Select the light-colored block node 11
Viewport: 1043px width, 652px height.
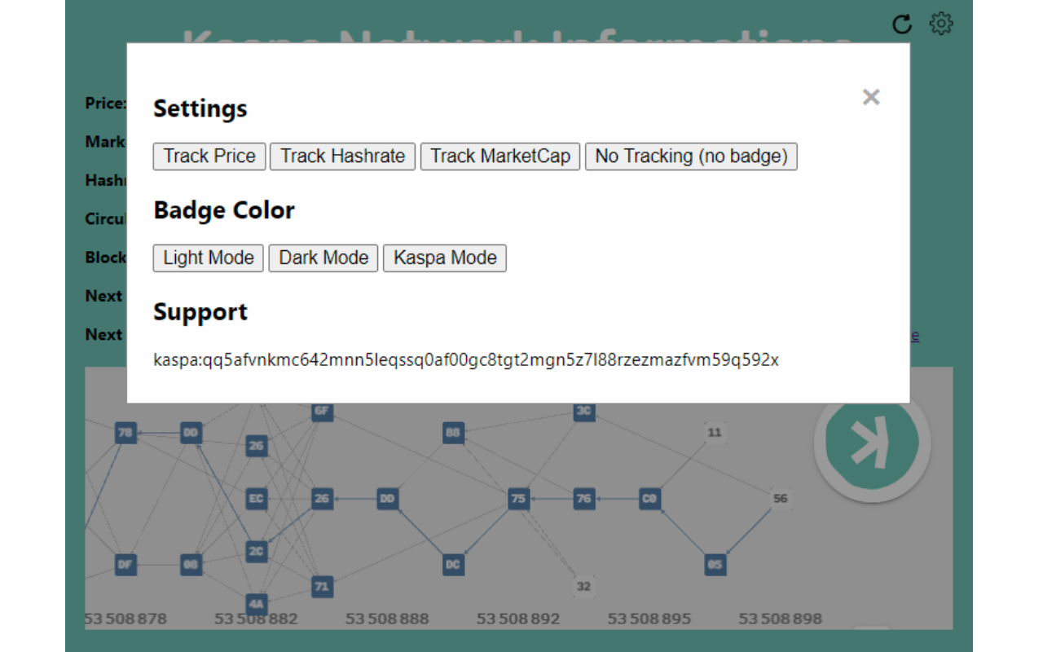click(715, 433)
